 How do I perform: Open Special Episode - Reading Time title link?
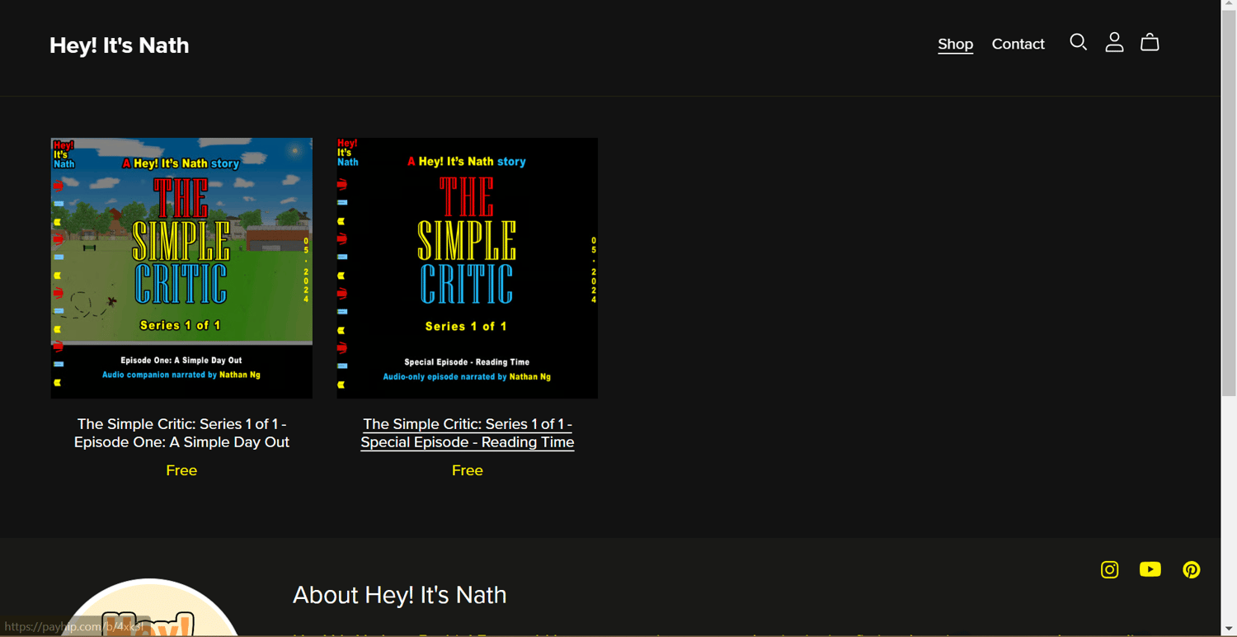[x=468, y=433]
